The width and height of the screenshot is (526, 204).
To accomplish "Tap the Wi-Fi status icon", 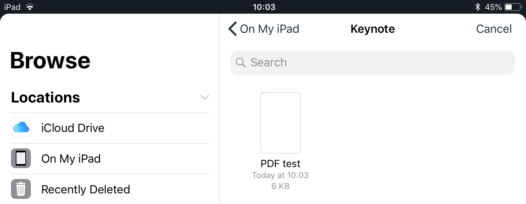I will 30,7.
